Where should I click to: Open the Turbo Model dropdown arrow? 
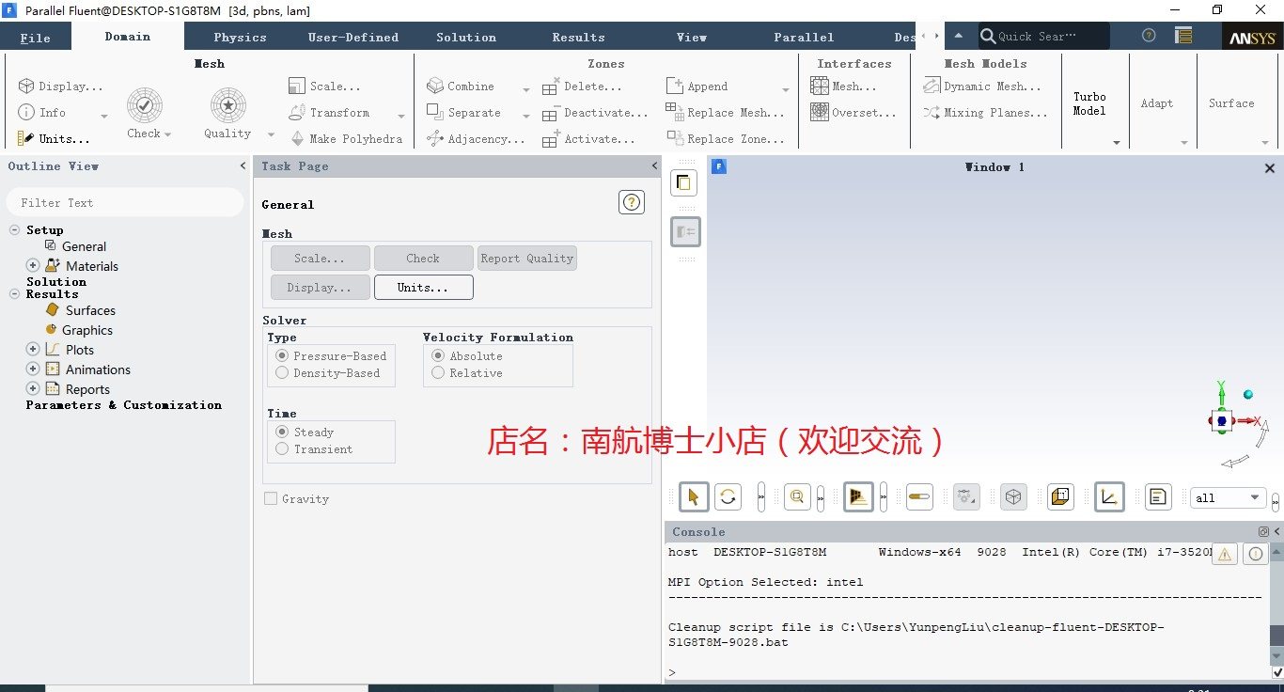pyautogui.click(x=1117, y=143)
